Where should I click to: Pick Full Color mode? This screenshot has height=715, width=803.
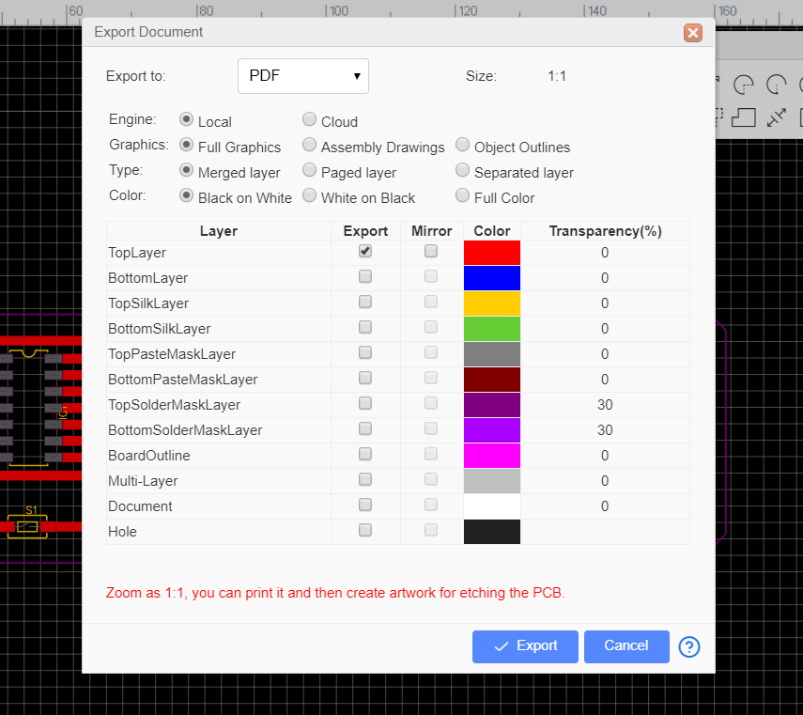coord(462,195)
